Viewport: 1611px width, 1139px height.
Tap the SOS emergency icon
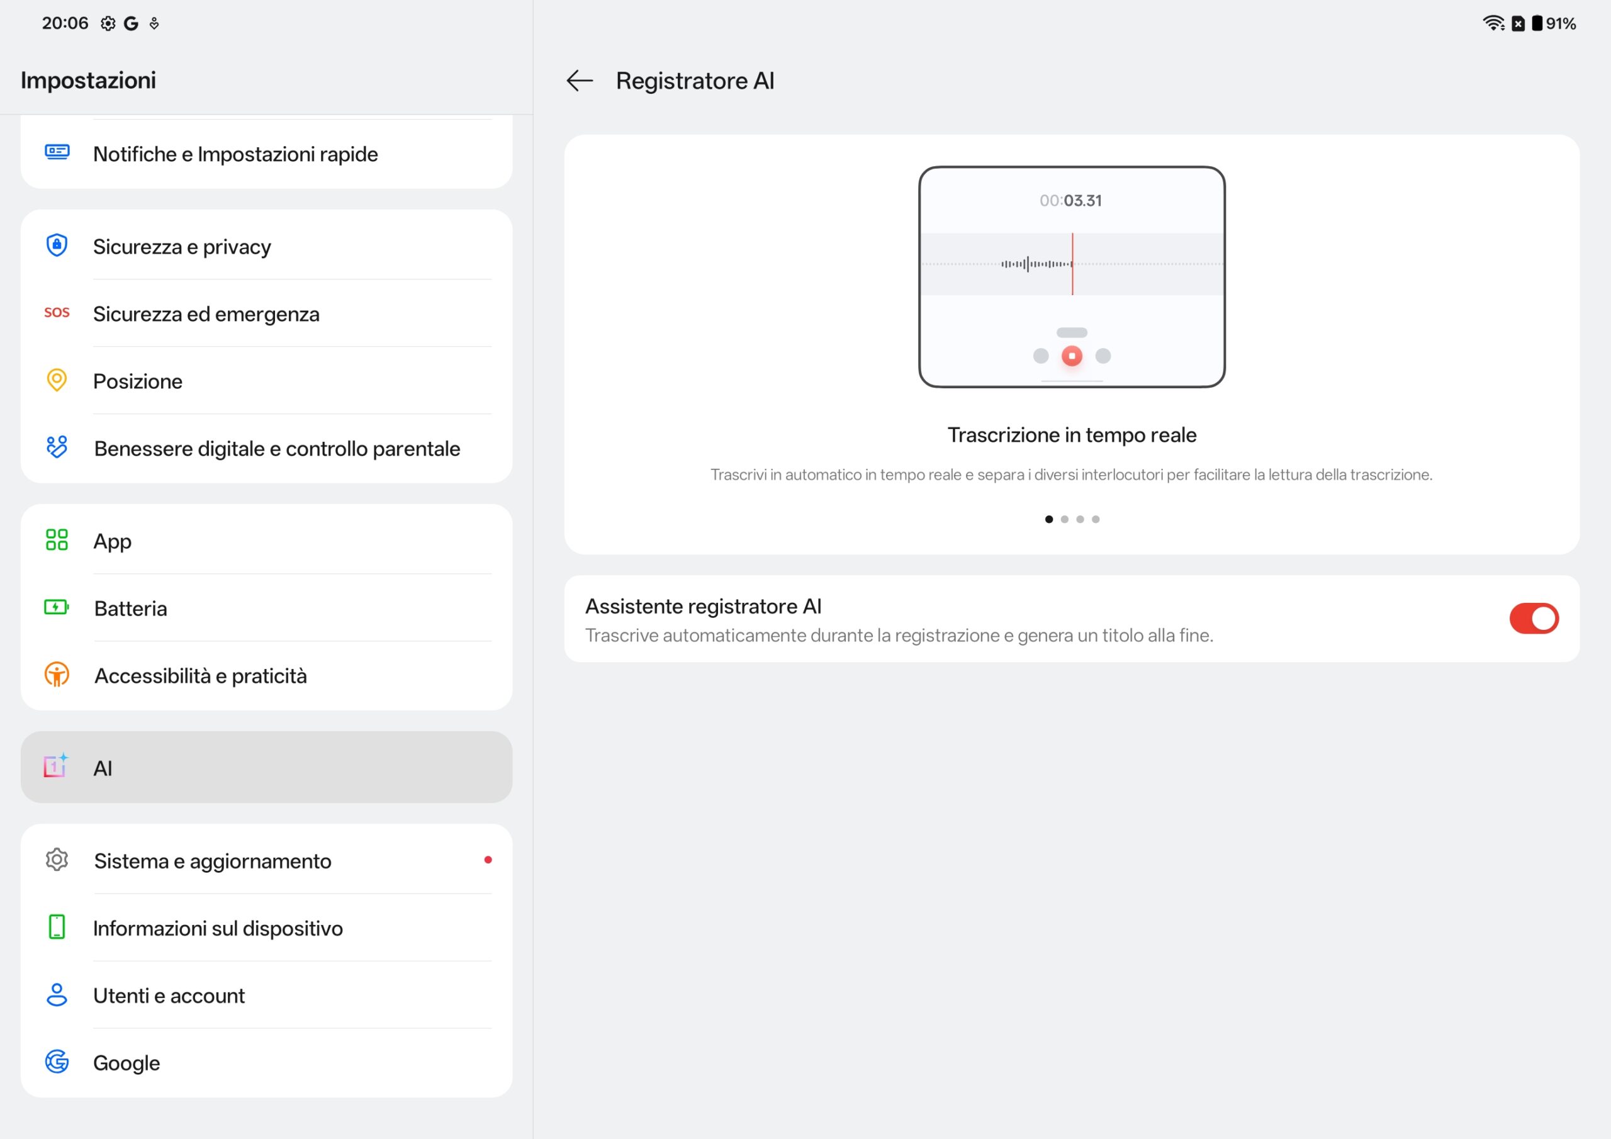tap(57, 313)
